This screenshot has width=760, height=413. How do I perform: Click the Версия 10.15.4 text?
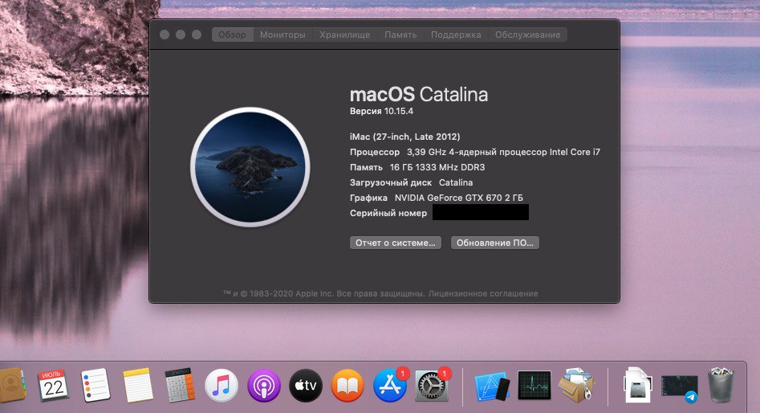[381, 111]
